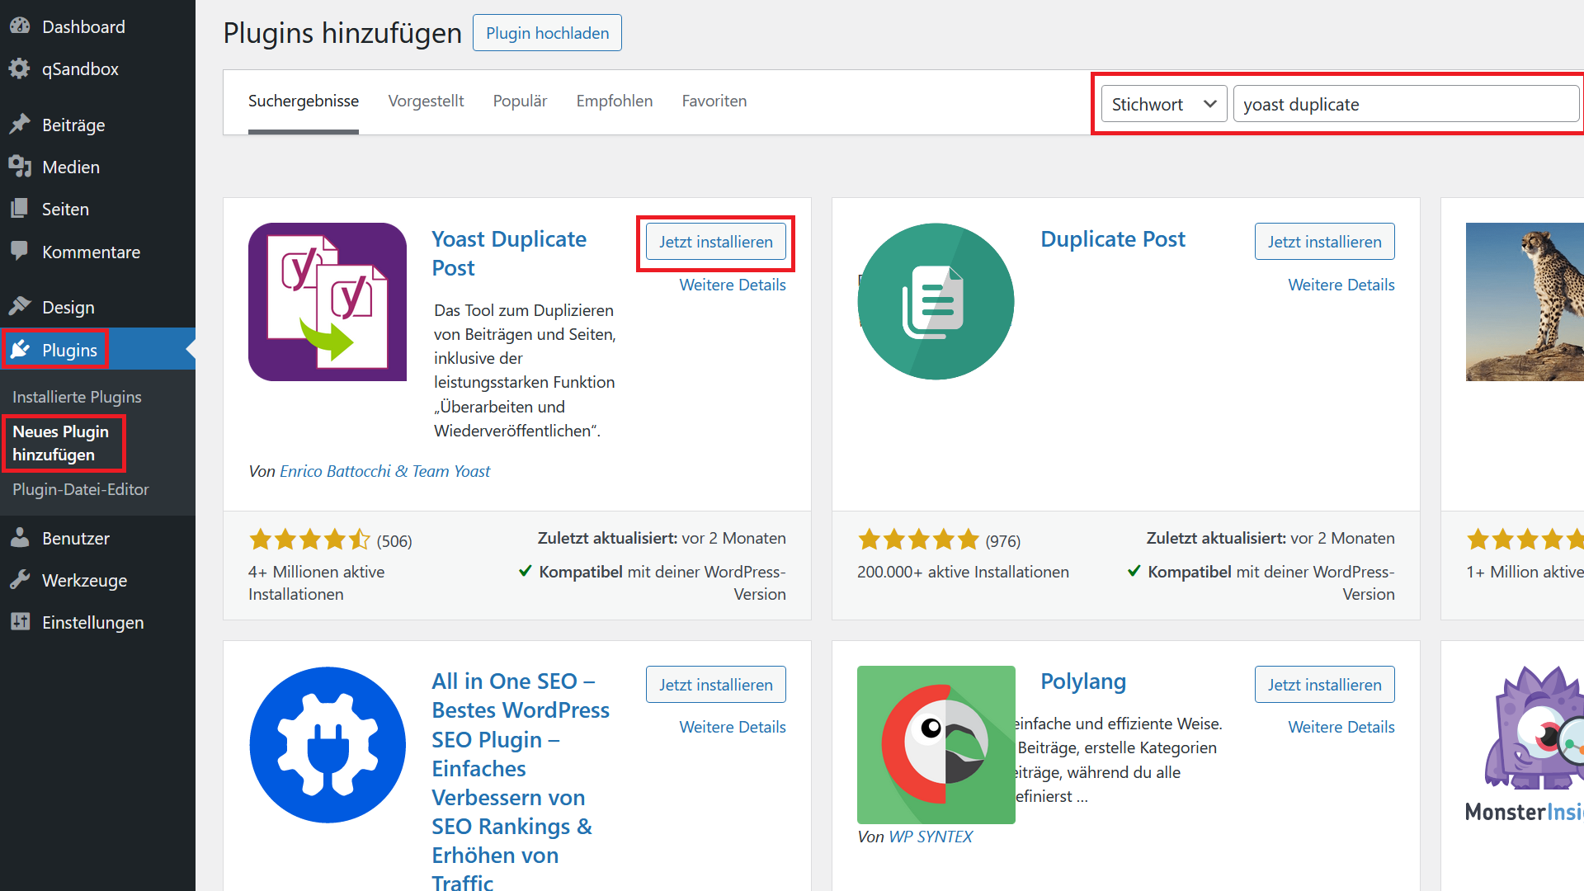The height and width of the screenshot is (891, 1584).
Task: Open the Polylang title link
Action: pos(1083,681)
